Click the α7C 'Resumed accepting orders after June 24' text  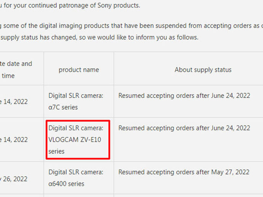(x=184, y=95)
